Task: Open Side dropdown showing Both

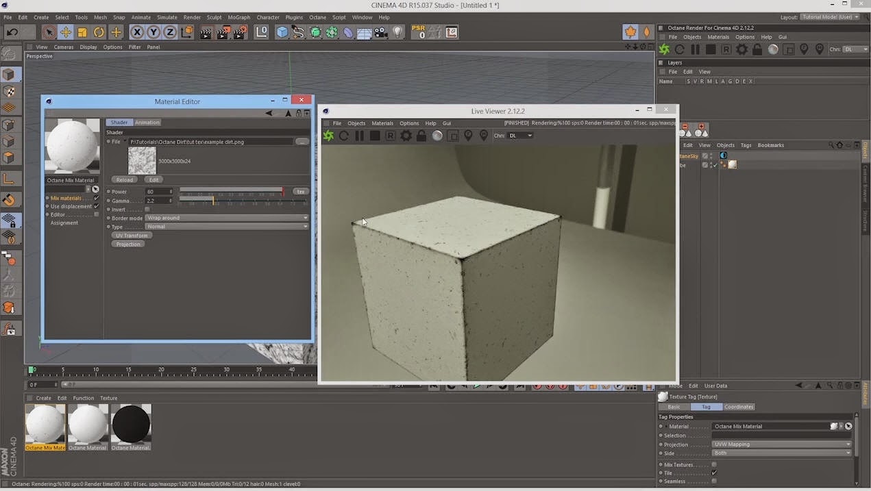Action: [781, 453]
